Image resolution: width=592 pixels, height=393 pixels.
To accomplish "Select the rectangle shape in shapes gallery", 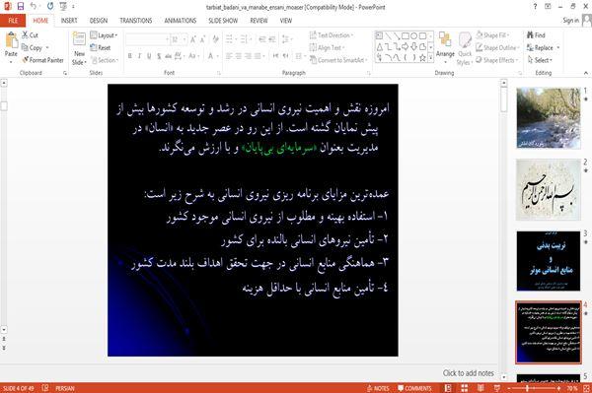I will point(406,36).
